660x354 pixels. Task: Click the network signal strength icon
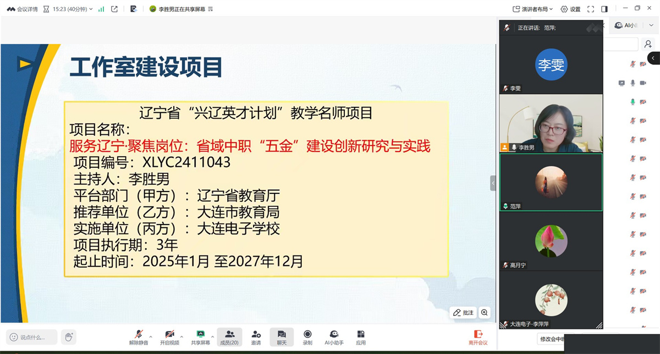[x=101, y=9]
